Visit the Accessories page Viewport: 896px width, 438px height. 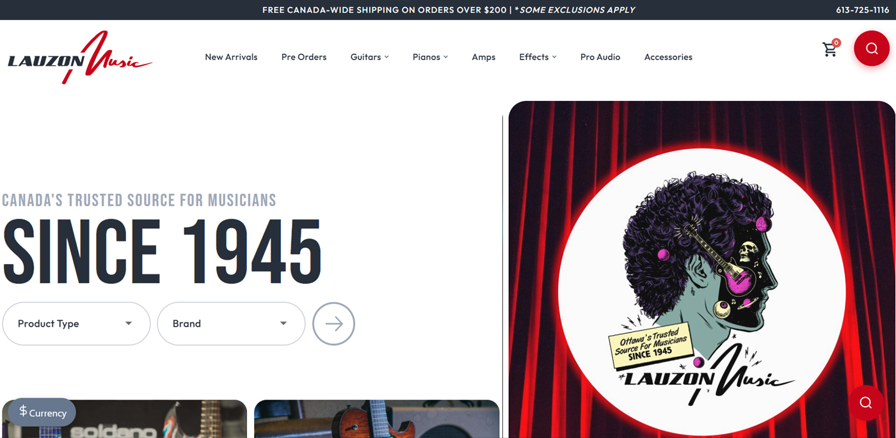click(x=668, y=57)
